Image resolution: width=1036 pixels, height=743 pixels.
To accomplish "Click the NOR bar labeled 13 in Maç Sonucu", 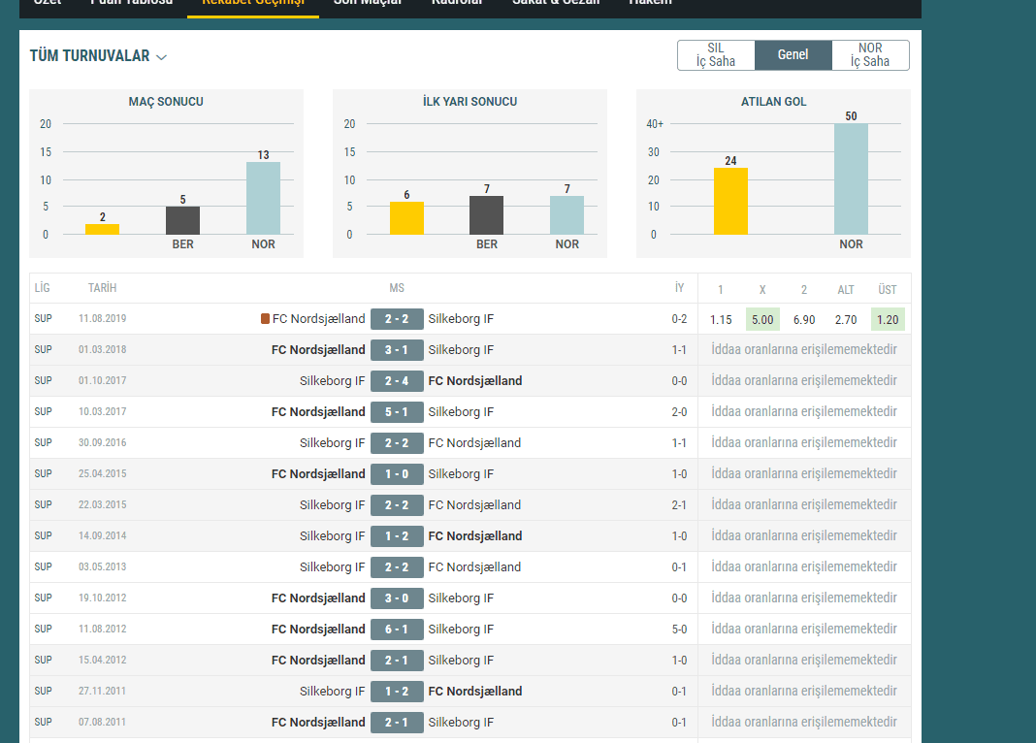I will pyautogui.click(x=264, y=198).
